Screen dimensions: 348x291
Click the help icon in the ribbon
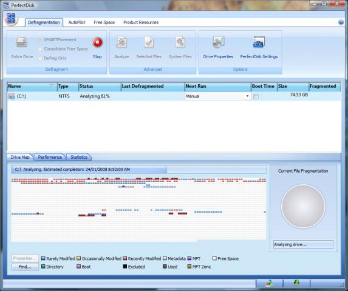point(341,22)
